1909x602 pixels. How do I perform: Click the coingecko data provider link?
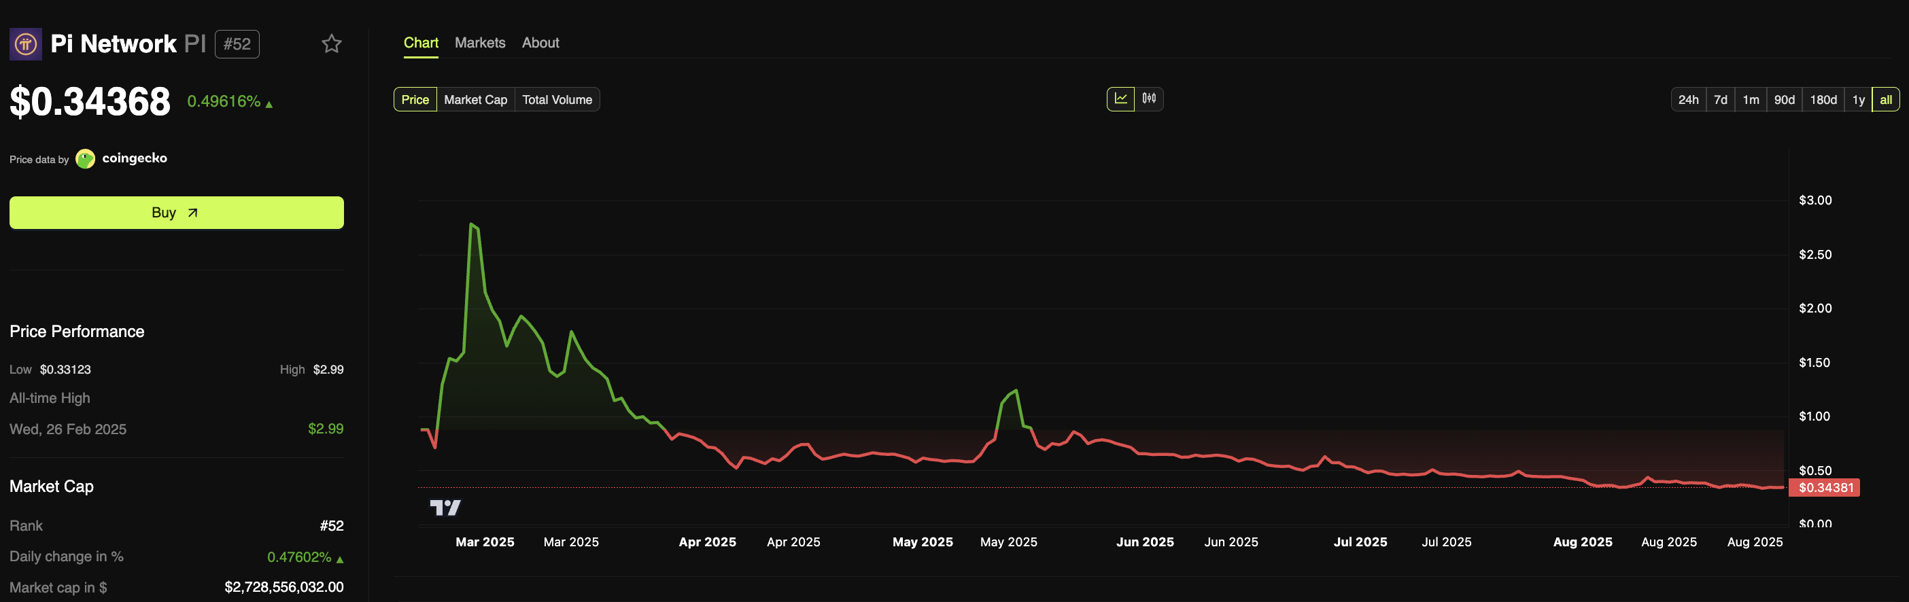[134, 158]
